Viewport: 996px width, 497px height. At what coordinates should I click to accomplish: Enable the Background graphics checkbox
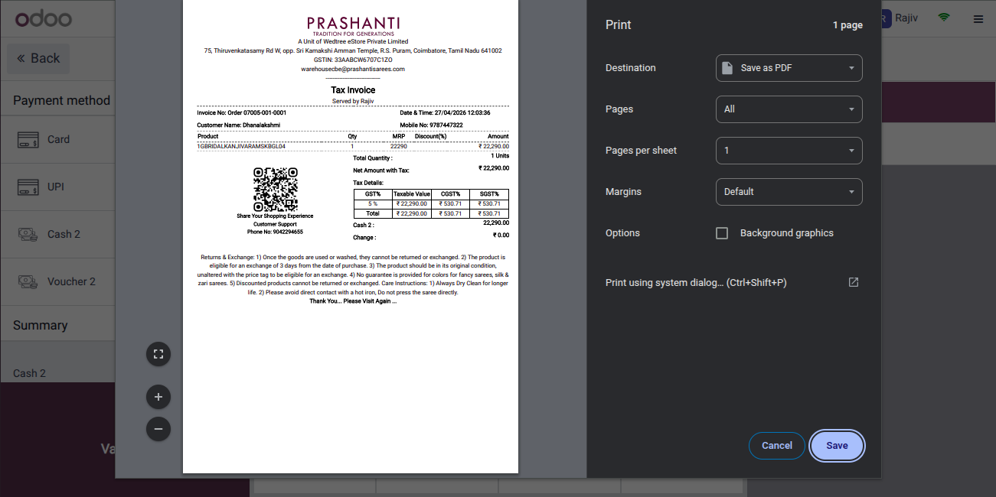click(x=722, y=233)
